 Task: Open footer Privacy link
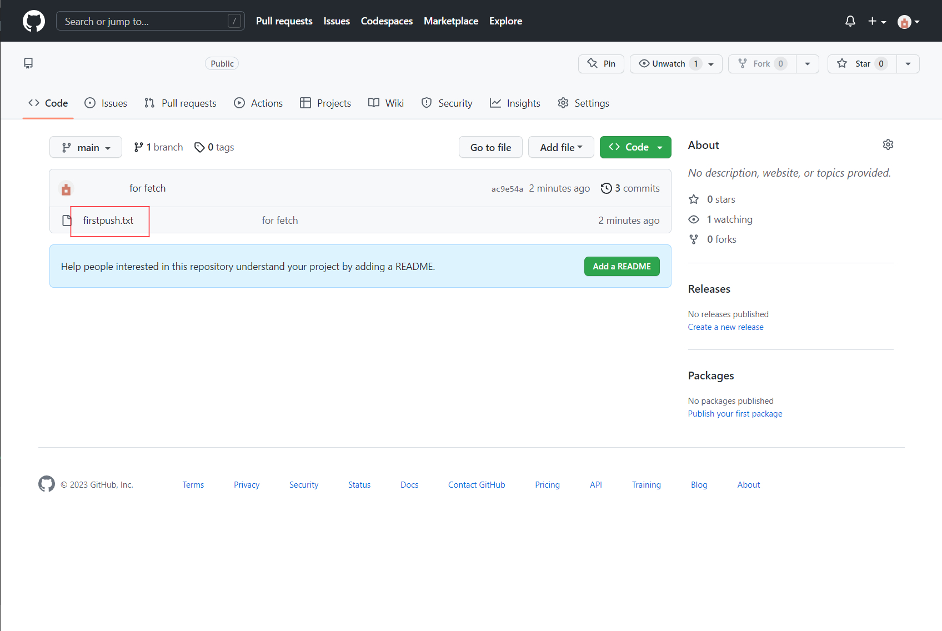247,485
